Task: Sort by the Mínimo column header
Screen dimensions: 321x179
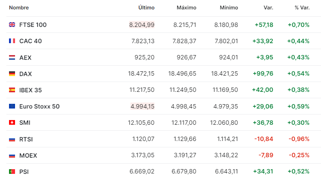Action: click(229, 8)
